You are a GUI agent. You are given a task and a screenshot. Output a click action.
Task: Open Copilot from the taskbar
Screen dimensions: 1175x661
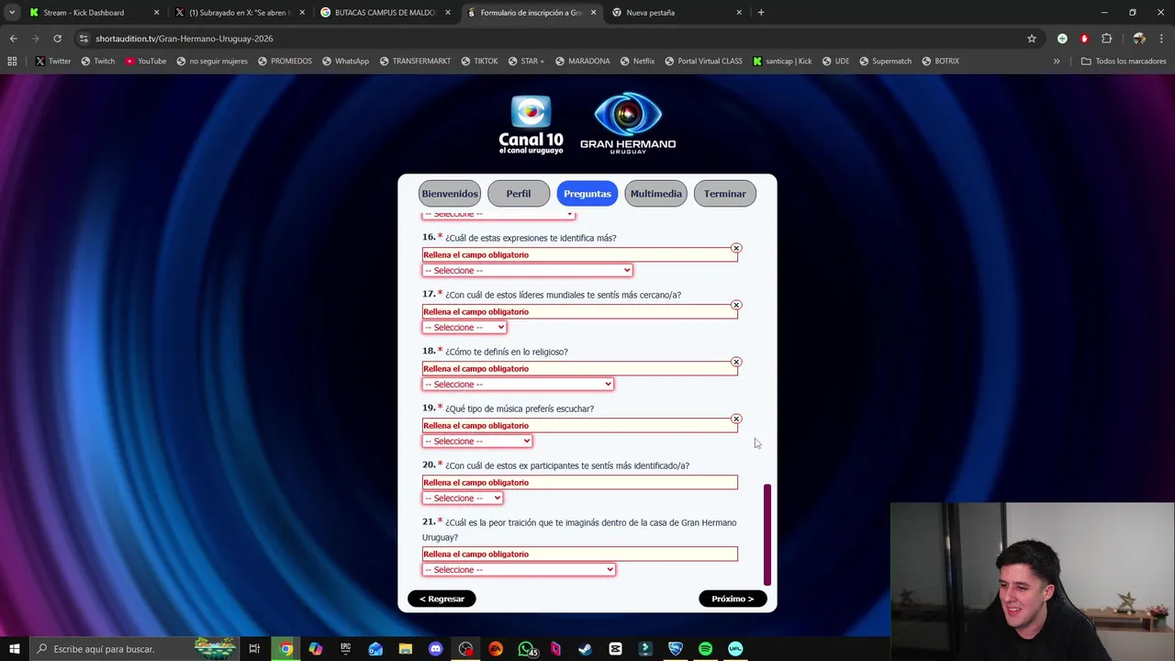click(316, 649)
